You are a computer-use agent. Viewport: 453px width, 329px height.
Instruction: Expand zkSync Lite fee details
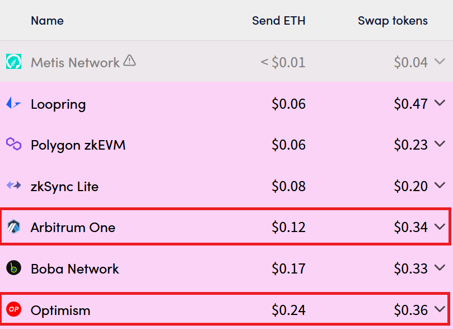click(440, 185)
